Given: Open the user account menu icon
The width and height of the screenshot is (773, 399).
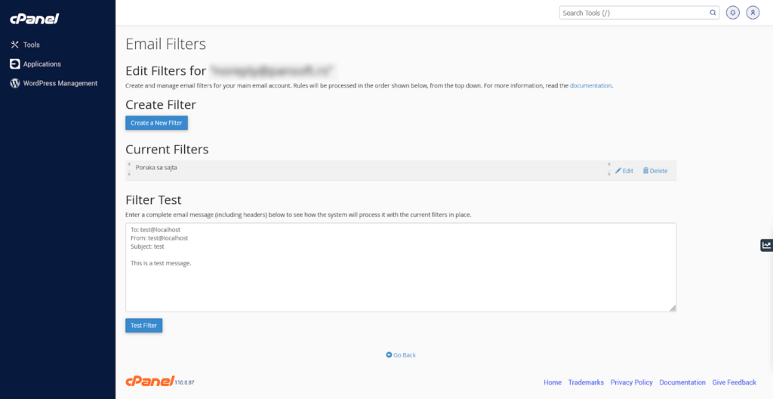Looking at the screenshot, I should point(753,13).
